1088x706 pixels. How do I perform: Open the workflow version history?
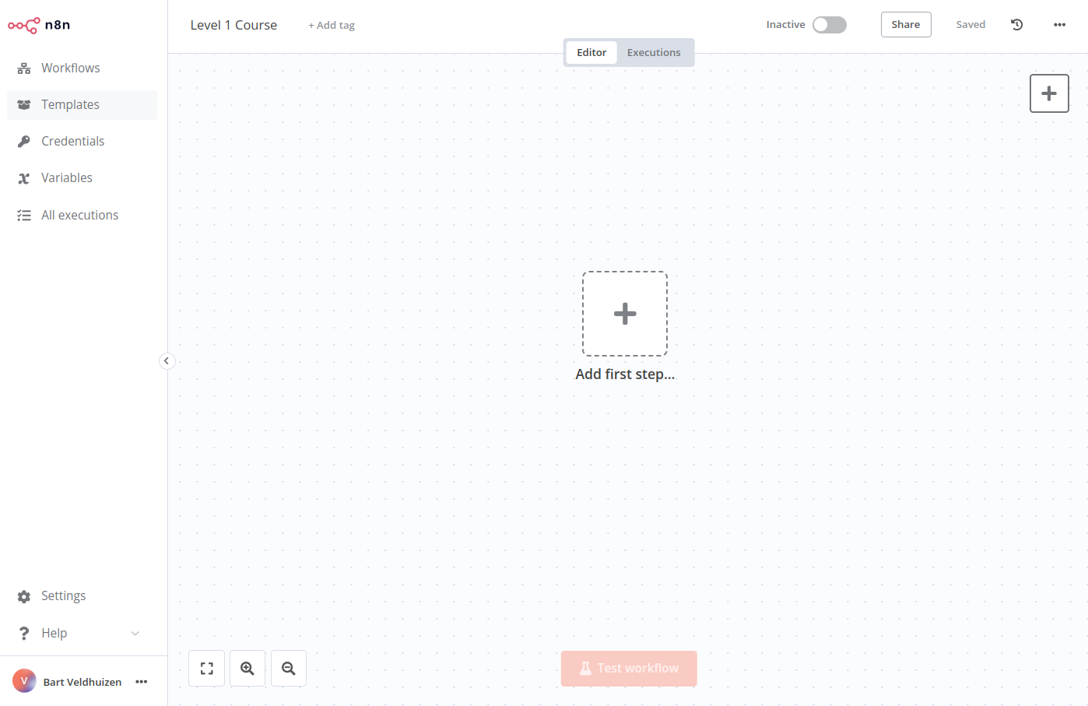(x=1016, y=24)
